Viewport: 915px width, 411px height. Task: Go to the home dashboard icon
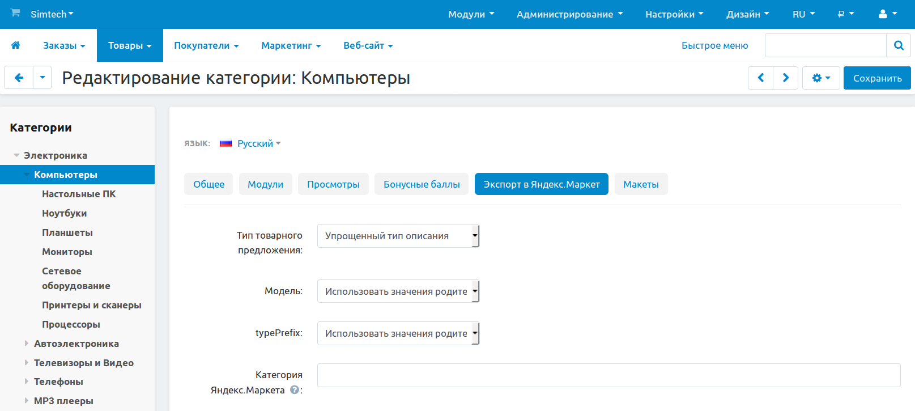point(16,45)
